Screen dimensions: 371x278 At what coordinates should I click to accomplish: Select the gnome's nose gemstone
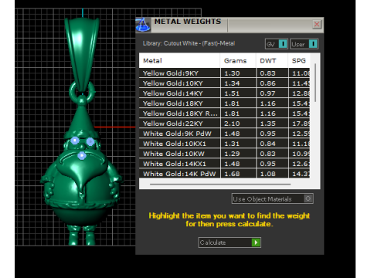pos(82,155)
